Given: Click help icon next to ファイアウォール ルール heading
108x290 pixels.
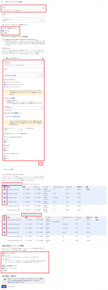Looking at the screenshot, I should coord(23,174).
